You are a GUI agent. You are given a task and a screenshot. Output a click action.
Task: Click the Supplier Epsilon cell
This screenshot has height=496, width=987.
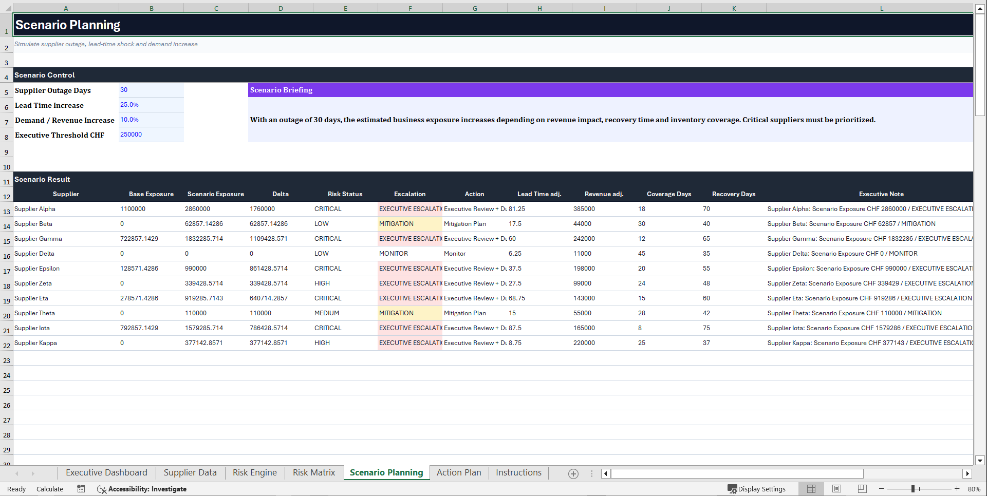66,269
